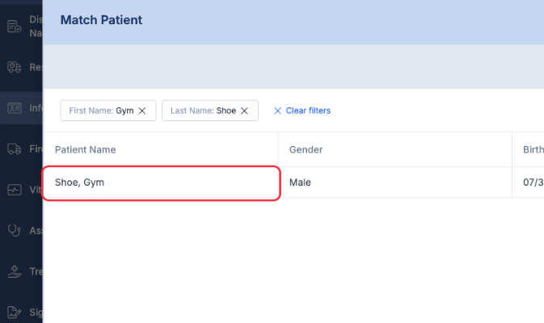Click the stethoscope icon in the sidebar
Screen dimensions: 544x323
pyautogui.click(x=15, y=230)
